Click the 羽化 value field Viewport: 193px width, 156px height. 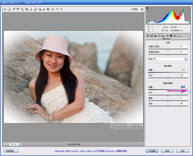(184, 103)
